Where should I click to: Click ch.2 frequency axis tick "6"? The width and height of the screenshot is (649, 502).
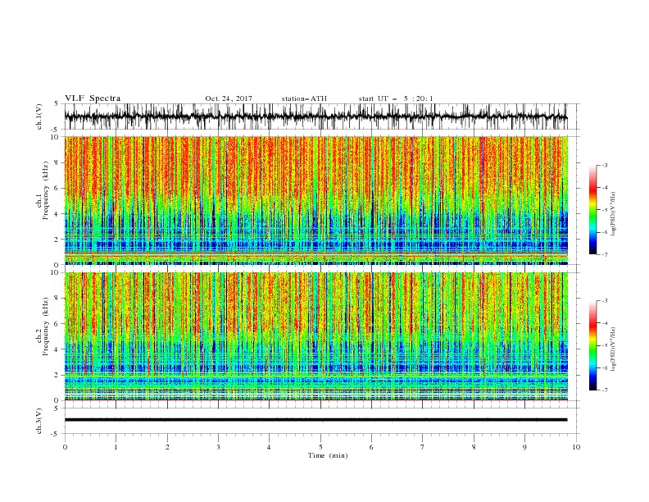coord(57,324)
